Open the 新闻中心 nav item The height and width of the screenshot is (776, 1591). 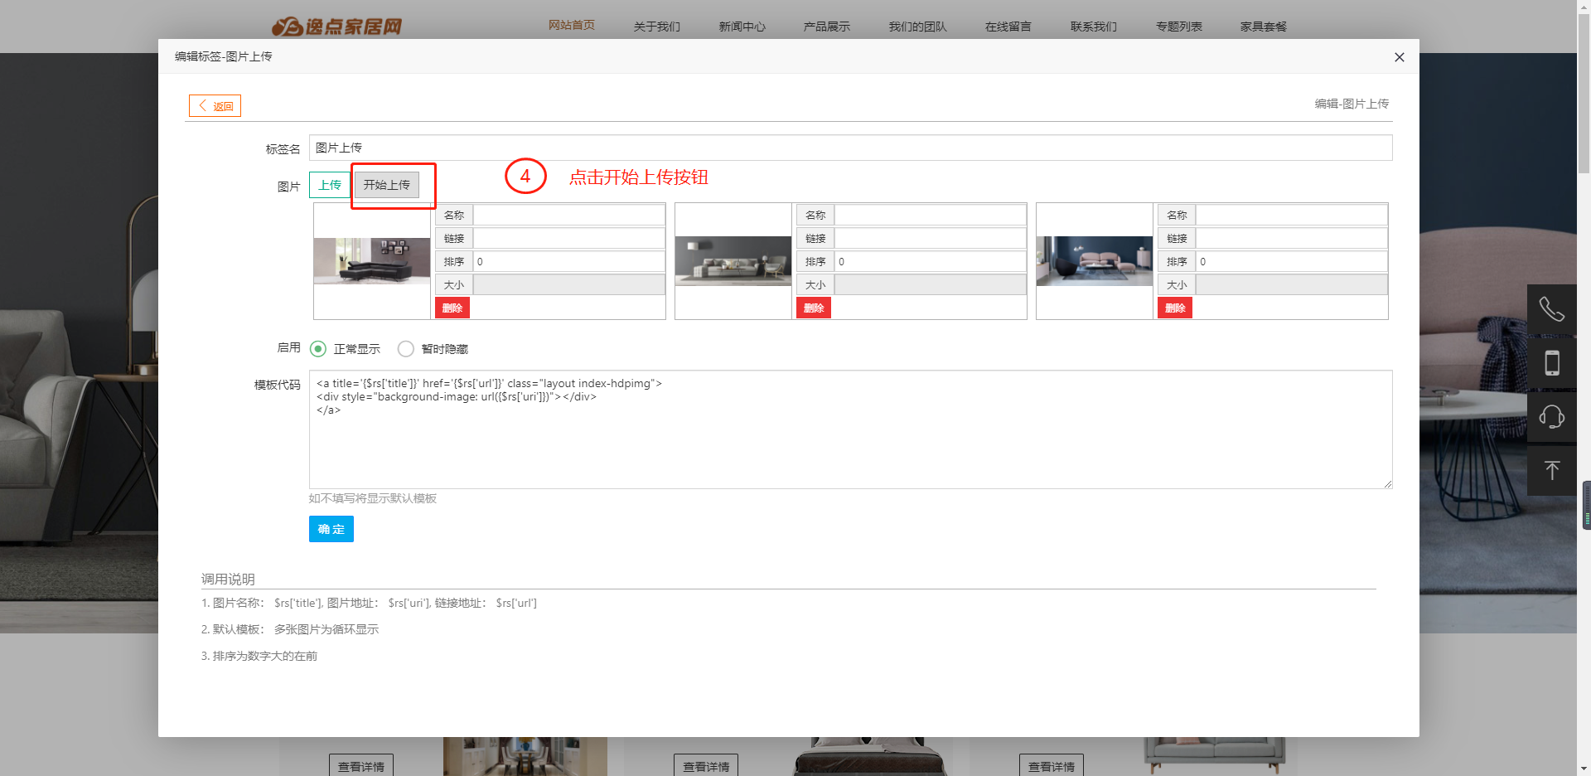742,27
